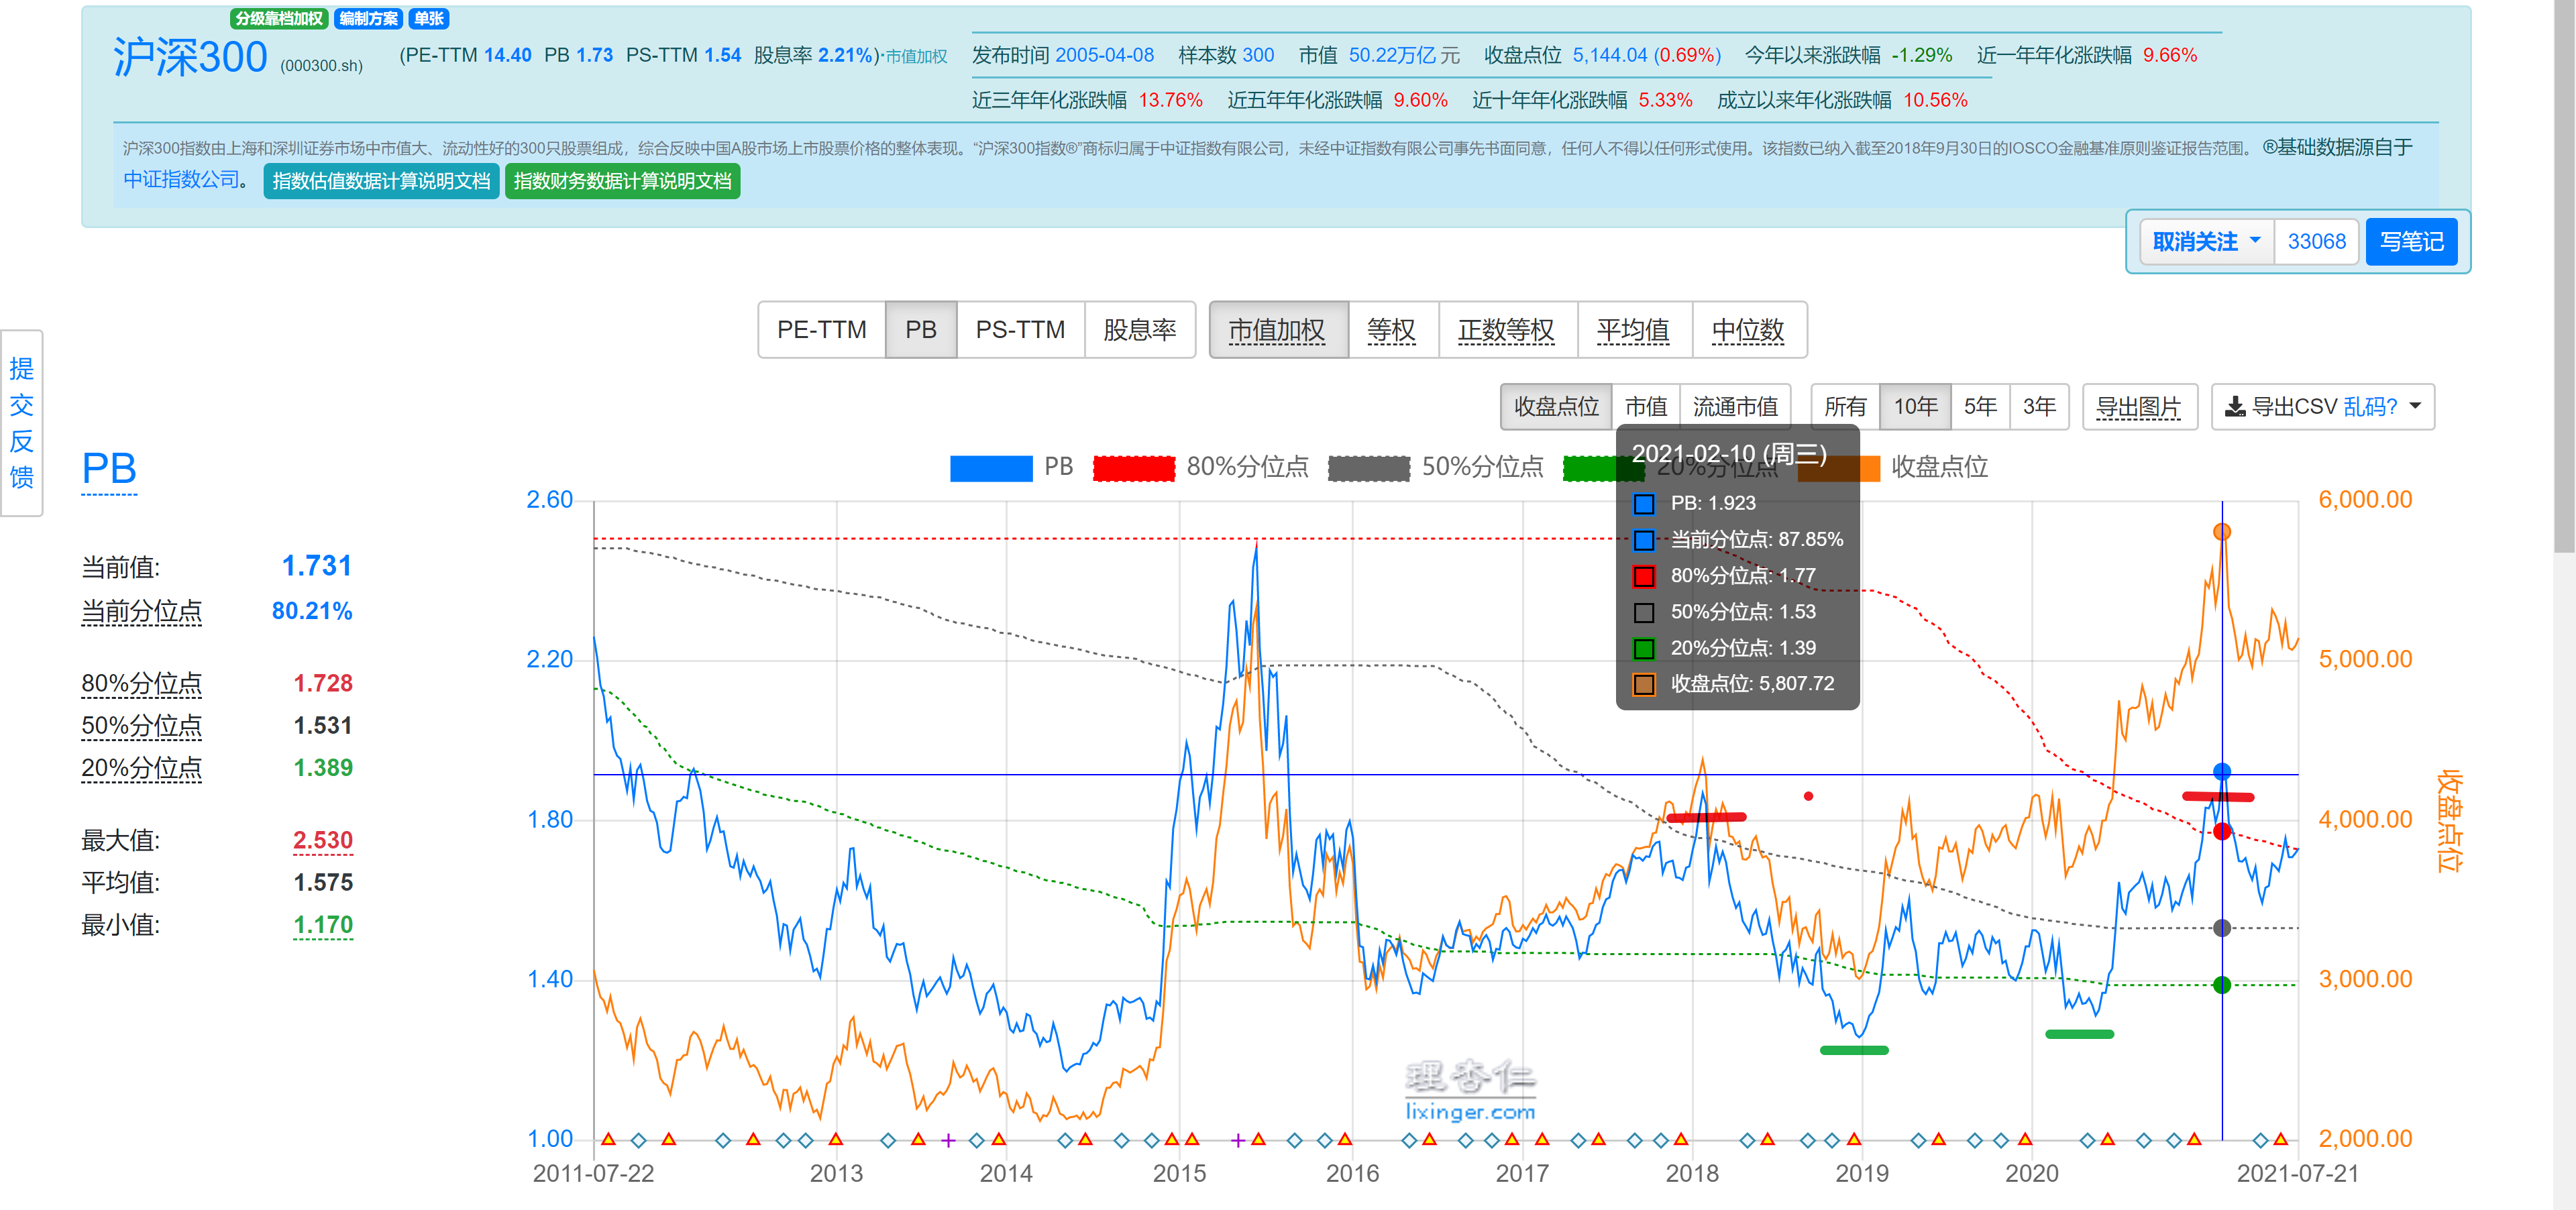Click the red 80%分位点 legend swatch
Screen dimensions: 2576x1210
tap(1133, 468)
